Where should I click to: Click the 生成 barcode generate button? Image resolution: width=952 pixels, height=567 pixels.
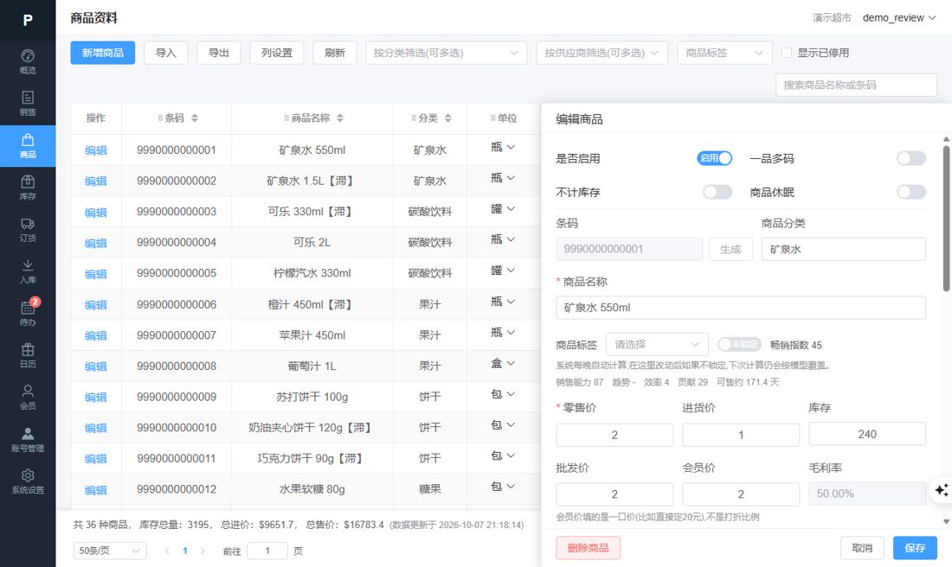coord(730,249)
